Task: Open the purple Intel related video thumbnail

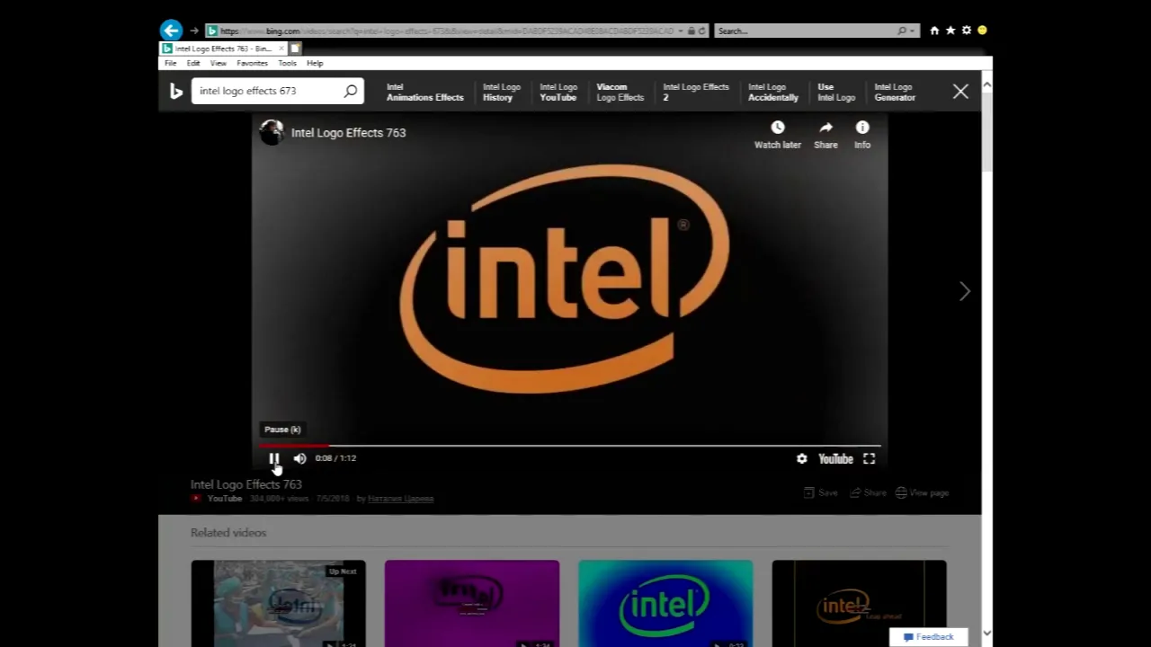Action: tap(472, 603)
